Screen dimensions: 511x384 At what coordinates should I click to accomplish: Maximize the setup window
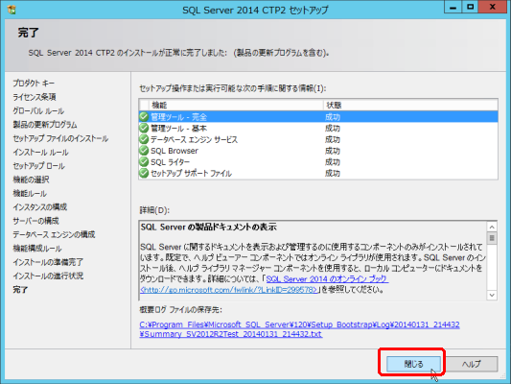click(x=470, y=7)
